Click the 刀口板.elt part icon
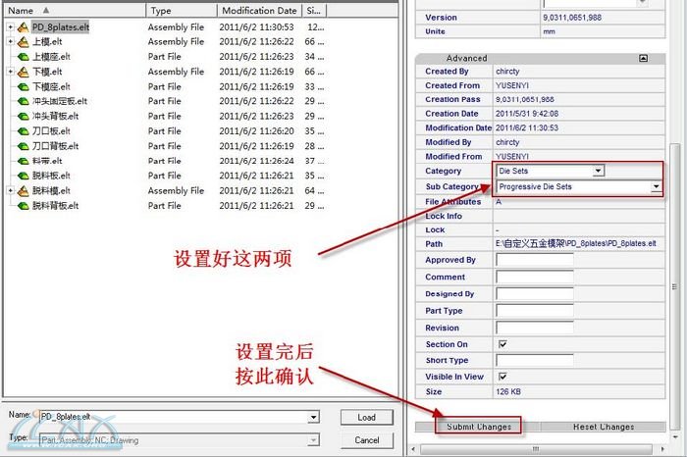Viewport: 687px width, 457px height. (x=23, y=131)
